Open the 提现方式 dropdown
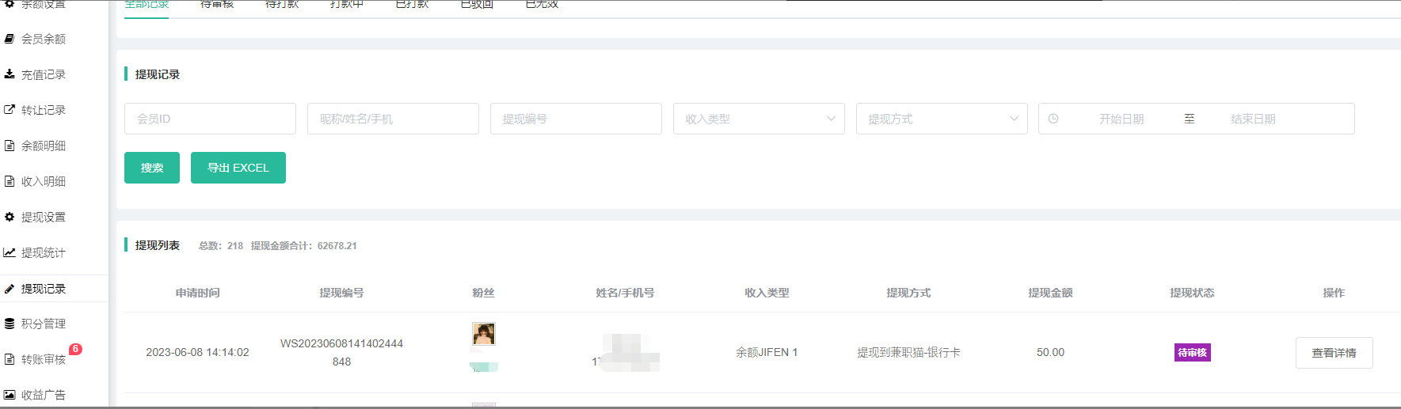1401x409 pixels. 941,119
